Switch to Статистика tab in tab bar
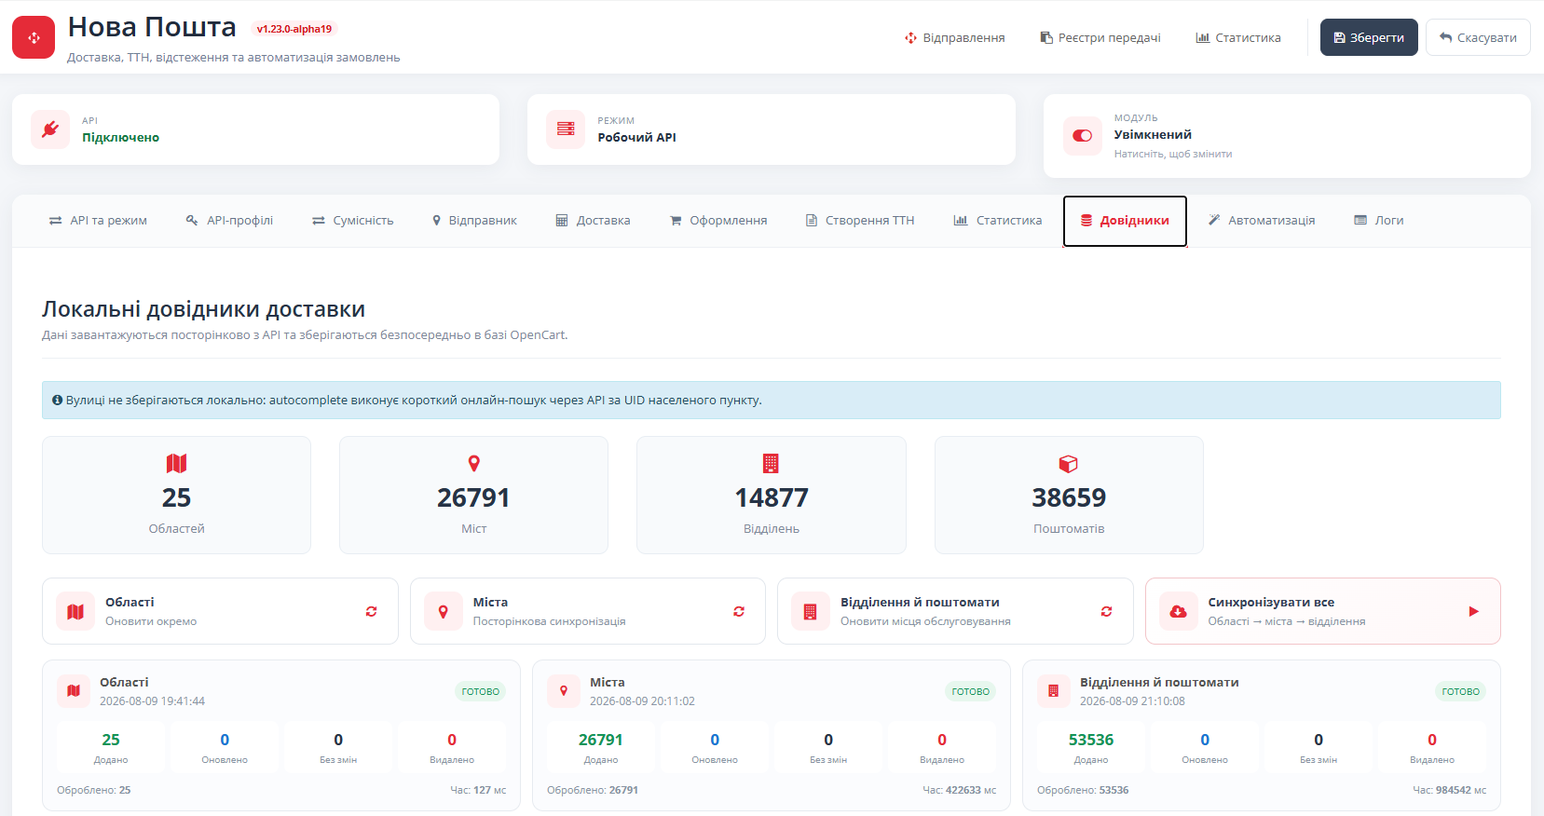This screenshot has width=1544, height=816. [x=998, y=221]
